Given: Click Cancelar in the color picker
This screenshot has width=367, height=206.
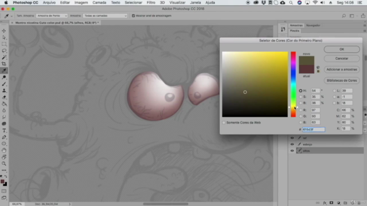Looking at the screenshot, I should (x=342, y=58).
